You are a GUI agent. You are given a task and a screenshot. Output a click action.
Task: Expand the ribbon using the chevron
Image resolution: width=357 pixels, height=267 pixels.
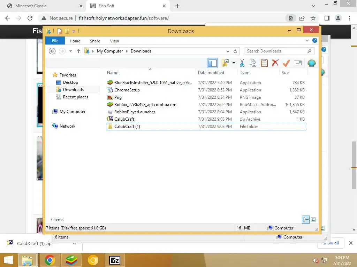click(x=307, y=40)
